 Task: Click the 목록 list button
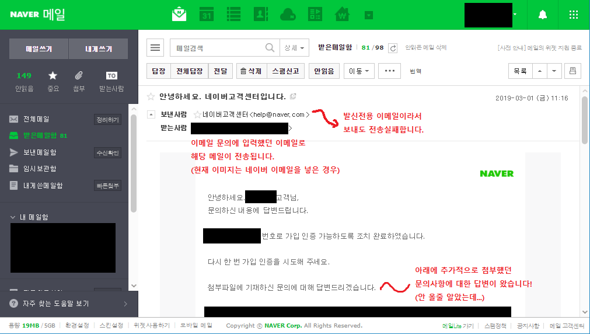pos(520,71)
